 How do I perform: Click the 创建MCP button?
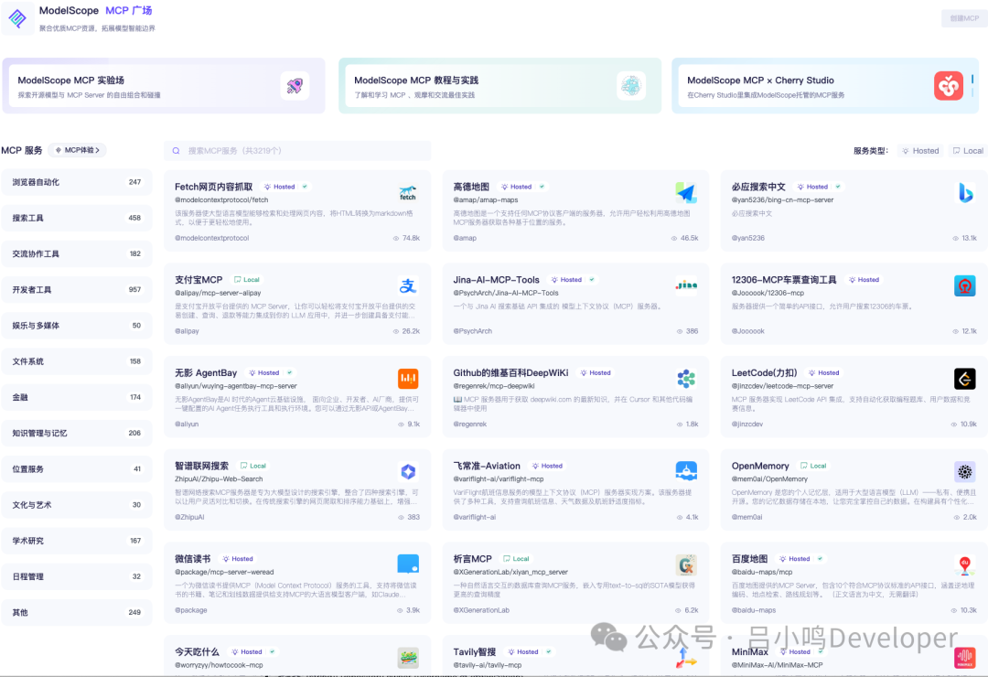point(965,18)
